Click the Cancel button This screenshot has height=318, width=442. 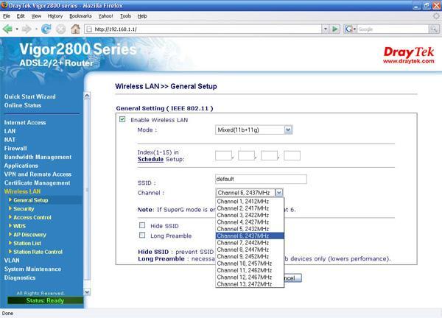click(292, 278)
